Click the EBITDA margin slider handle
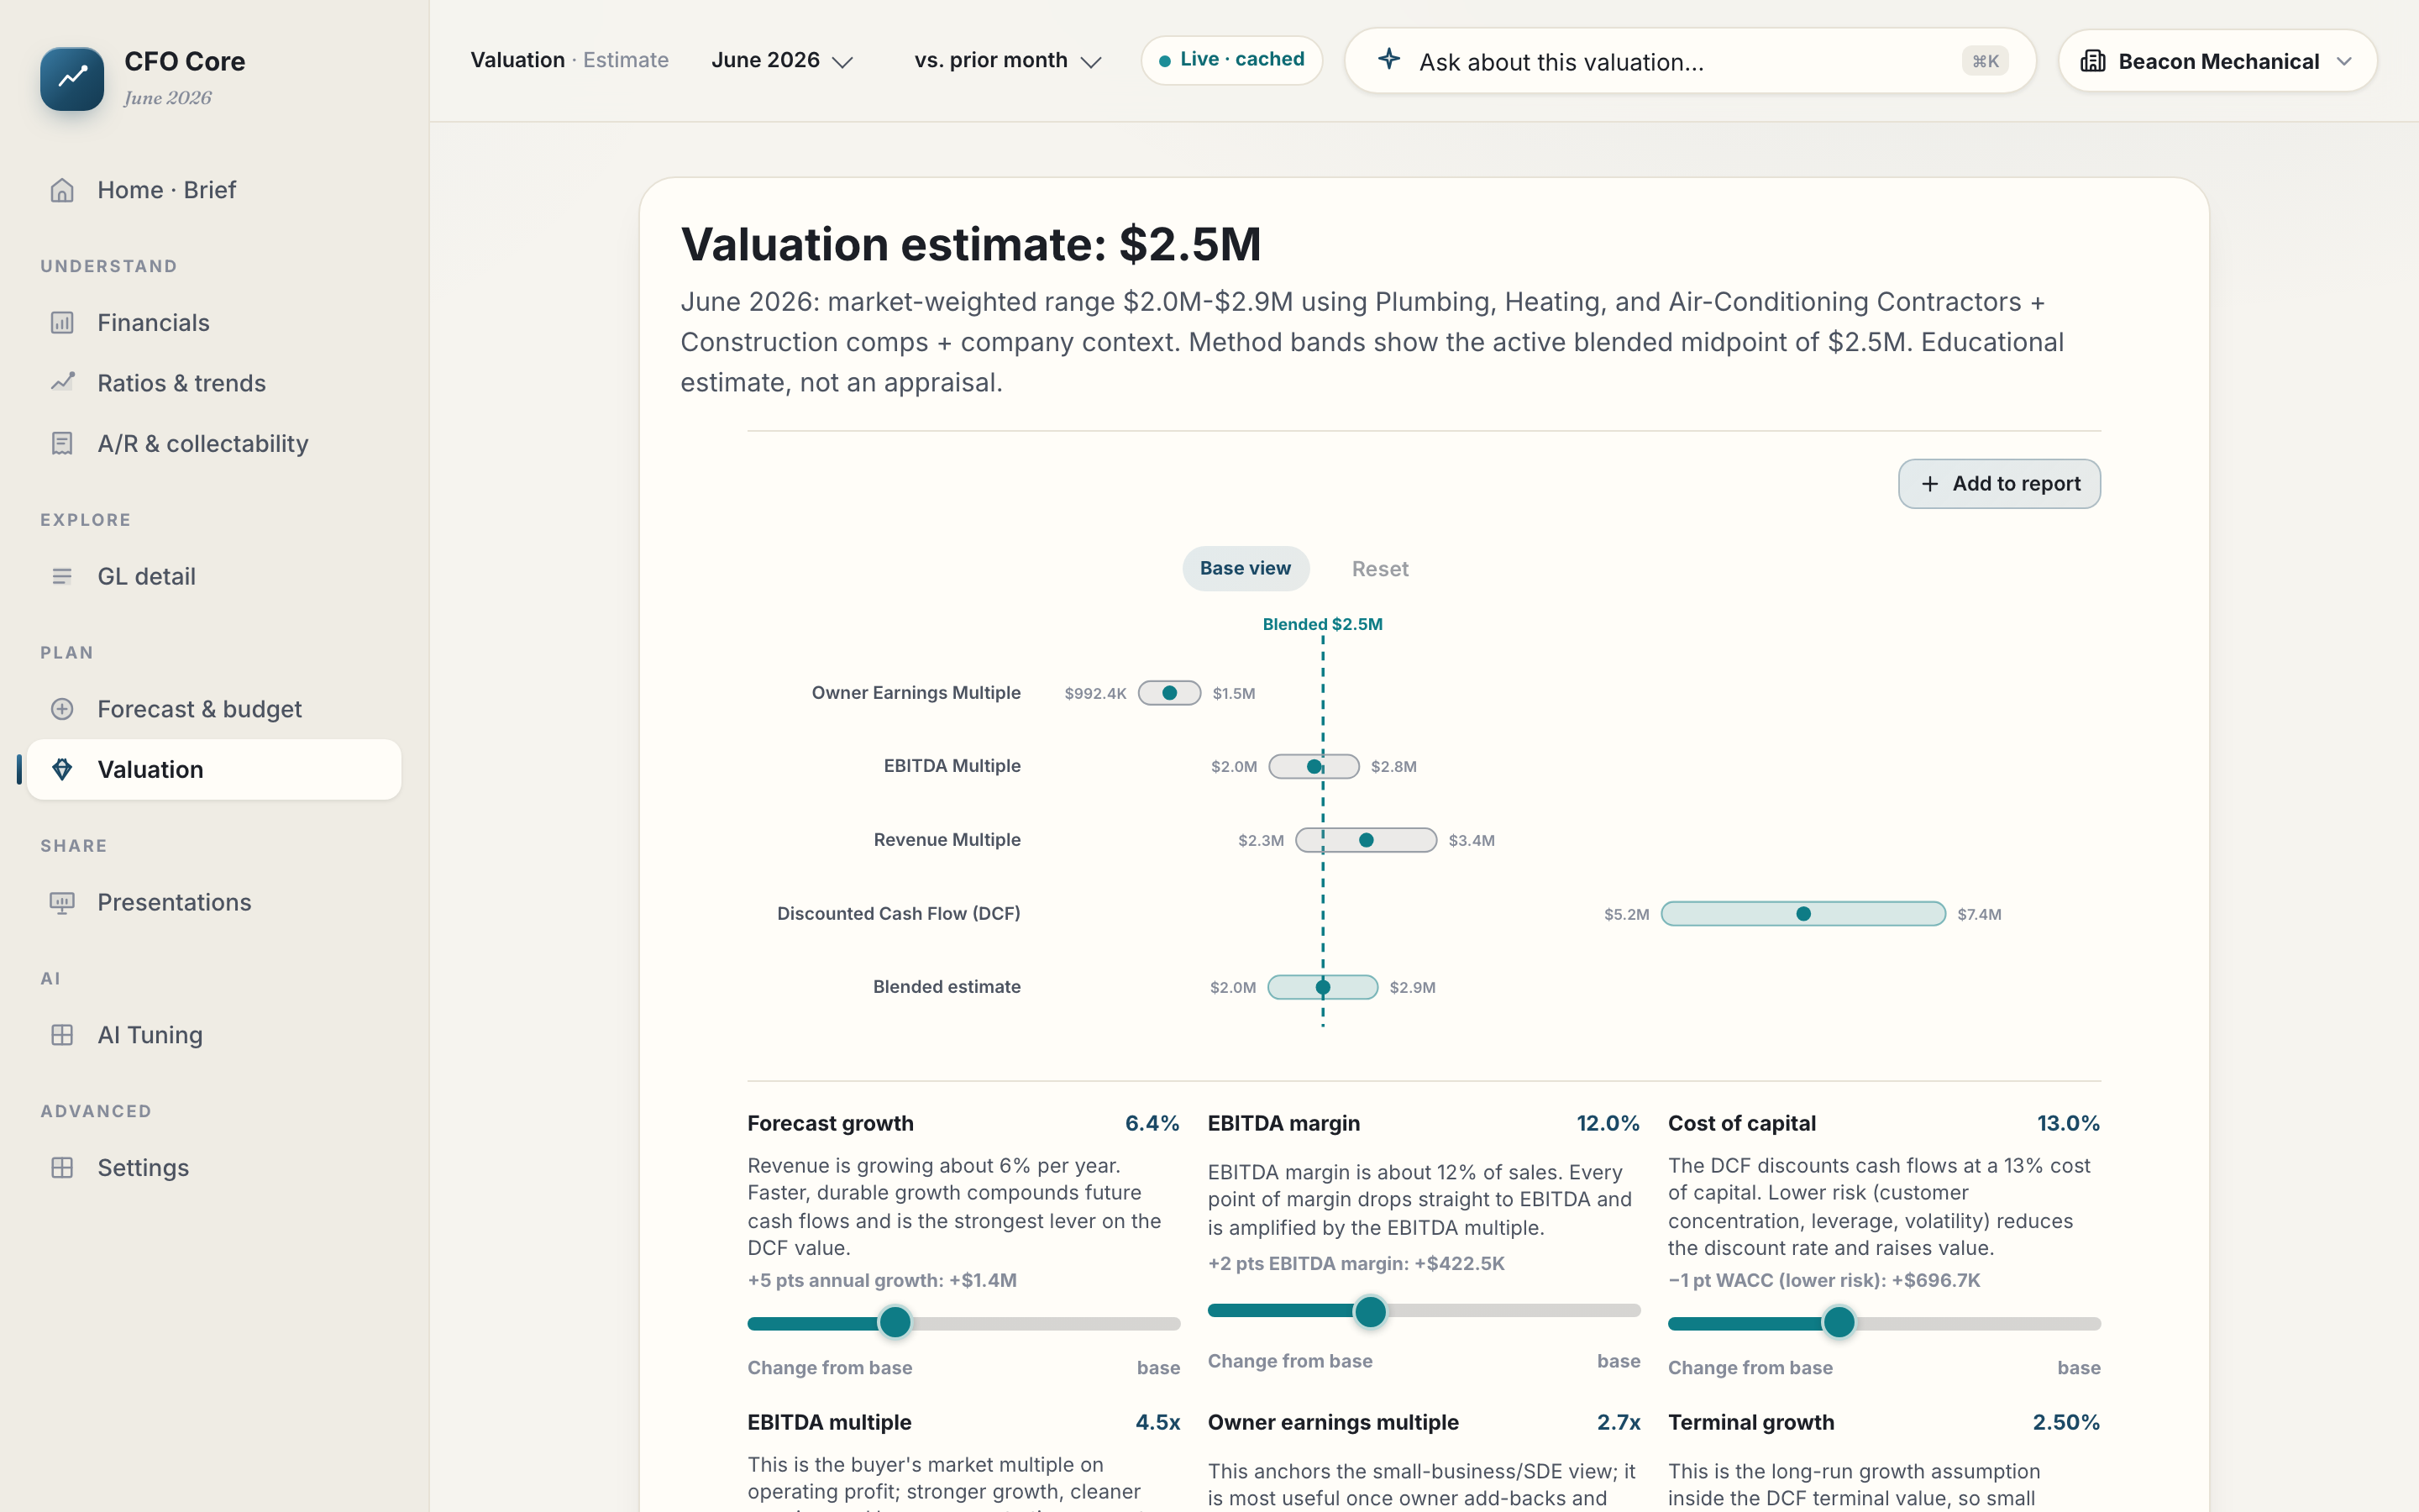Viewport: 2419px width, 1512px height. point(1371,1311)
